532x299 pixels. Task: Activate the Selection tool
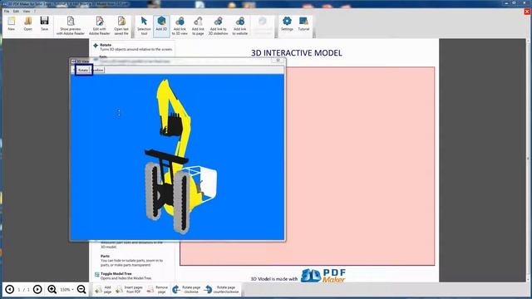click(144, 26)
